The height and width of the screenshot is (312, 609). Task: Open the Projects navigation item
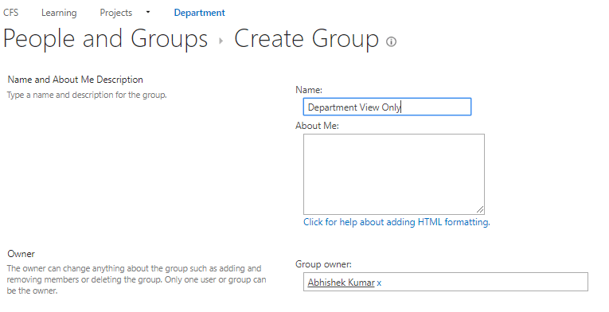[116, 13]
